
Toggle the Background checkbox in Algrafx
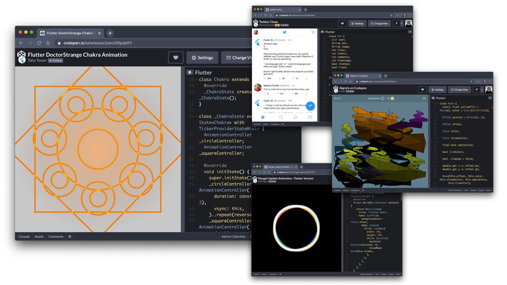(x=382, y=98)
